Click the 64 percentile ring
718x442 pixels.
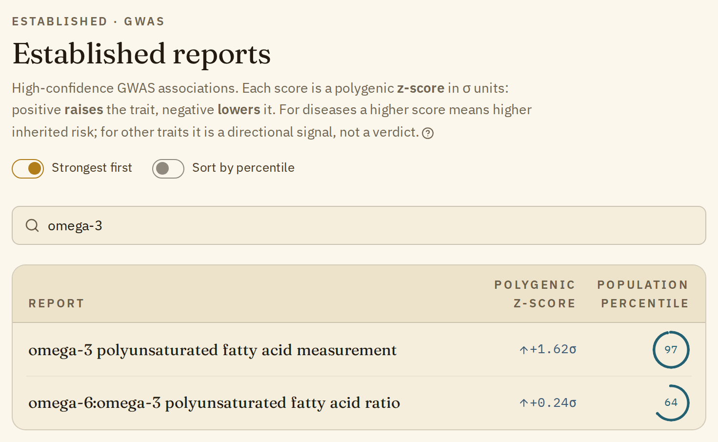pos(671,402)
